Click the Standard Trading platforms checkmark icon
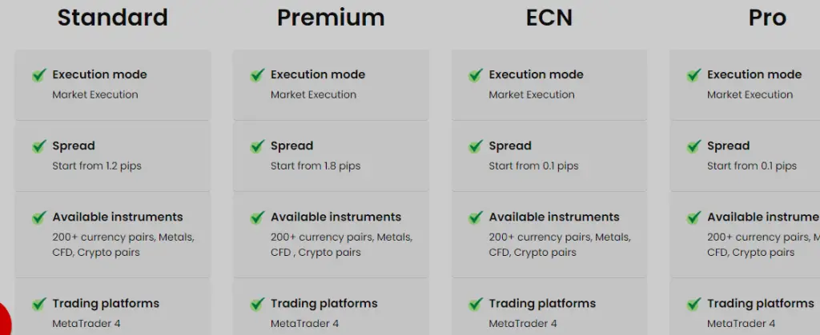The width and height of the screenshot is (820, 335). [x=39, y=304]
